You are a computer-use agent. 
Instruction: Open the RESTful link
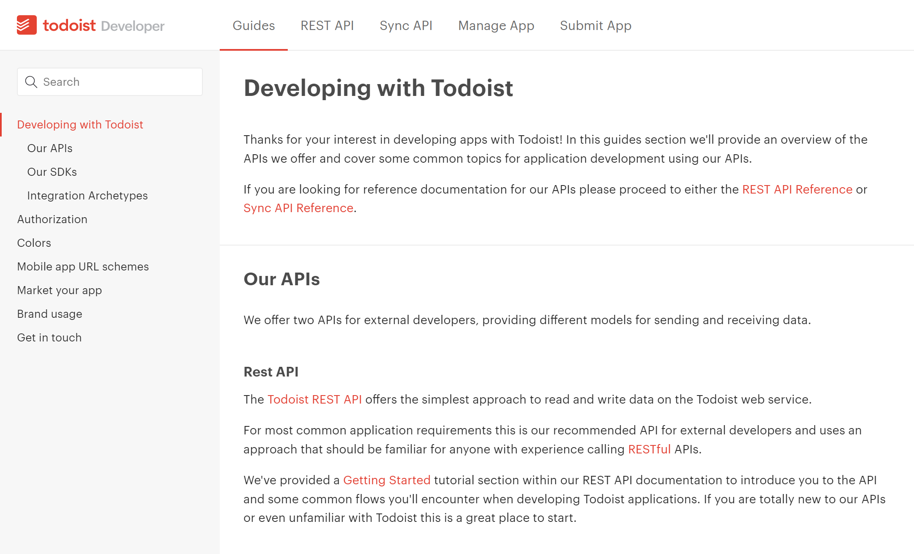tap(649, 449)
